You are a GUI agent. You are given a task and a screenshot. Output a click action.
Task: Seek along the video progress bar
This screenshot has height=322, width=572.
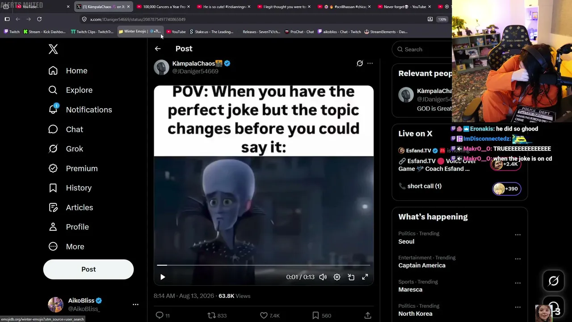pyautogui.click(x=264, y=265)
